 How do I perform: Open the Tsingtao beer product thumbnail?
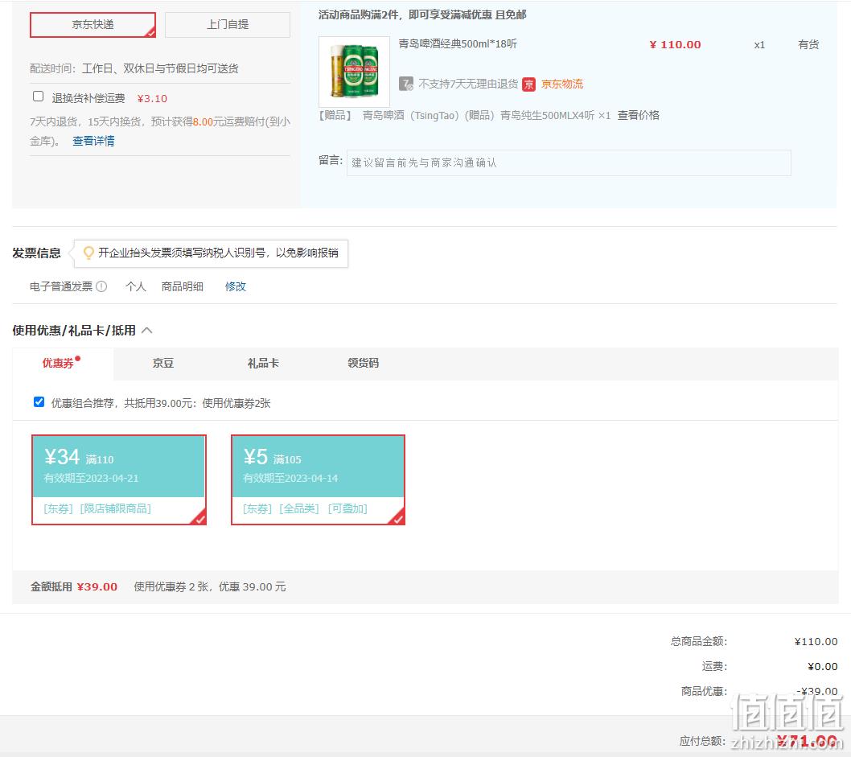[354, 72]
